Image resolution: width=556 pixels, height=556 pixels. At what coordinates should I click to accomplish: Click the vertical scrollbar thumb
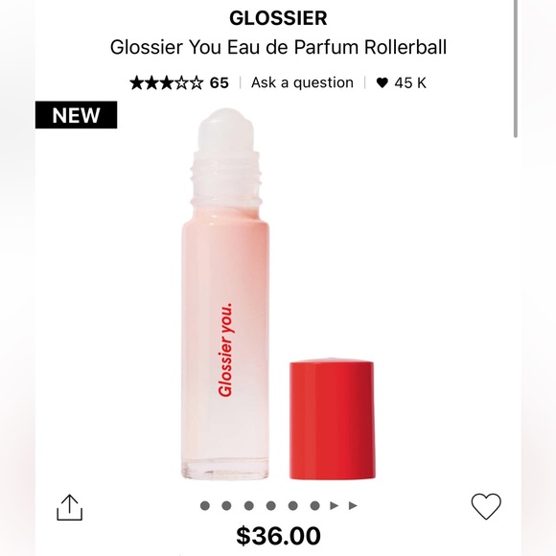point(516,69)
